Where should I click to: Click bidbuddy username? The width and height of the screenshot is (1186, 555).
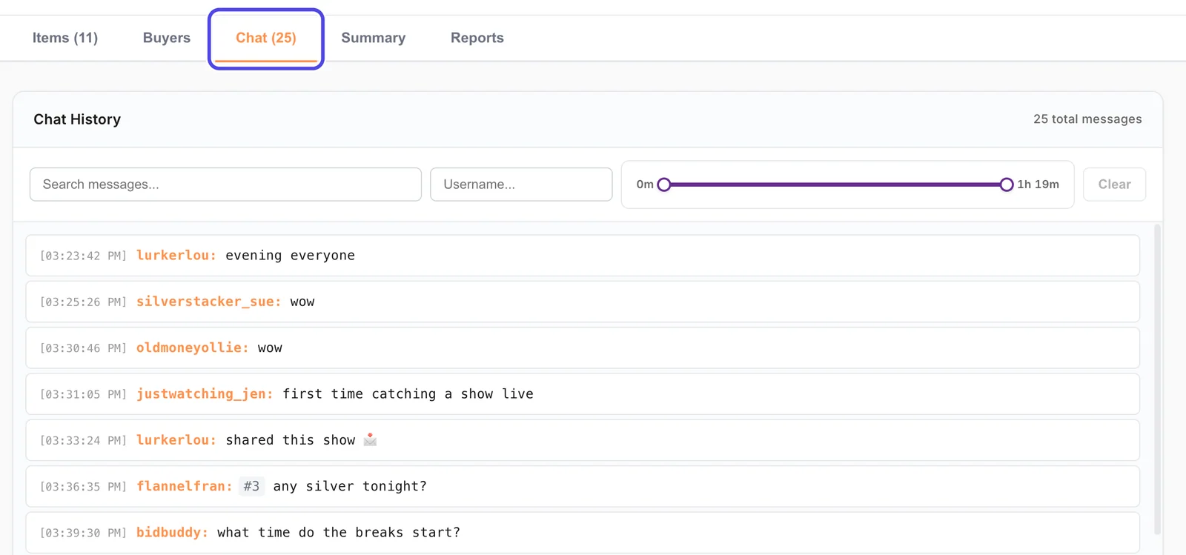tap(173, 533)
